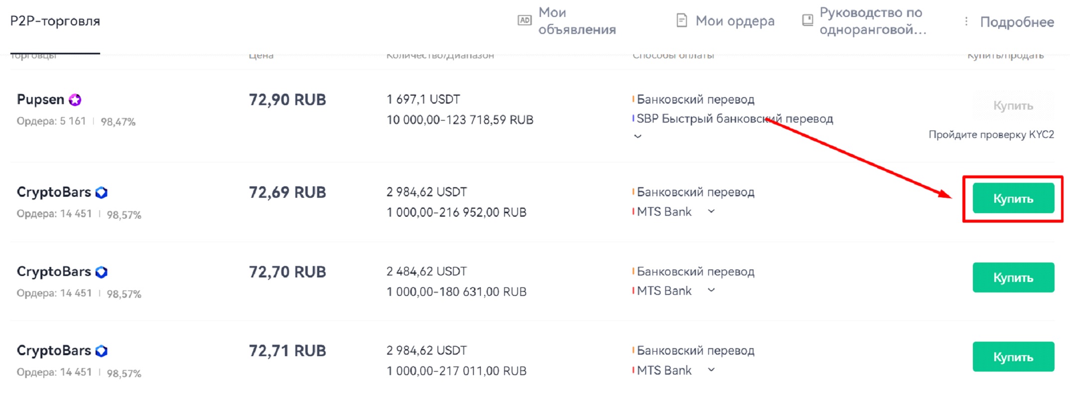This screenshot has height=396, width=1070.
Task: Expand Pupsen's payment methods chevron
Action: pos(638,136)
